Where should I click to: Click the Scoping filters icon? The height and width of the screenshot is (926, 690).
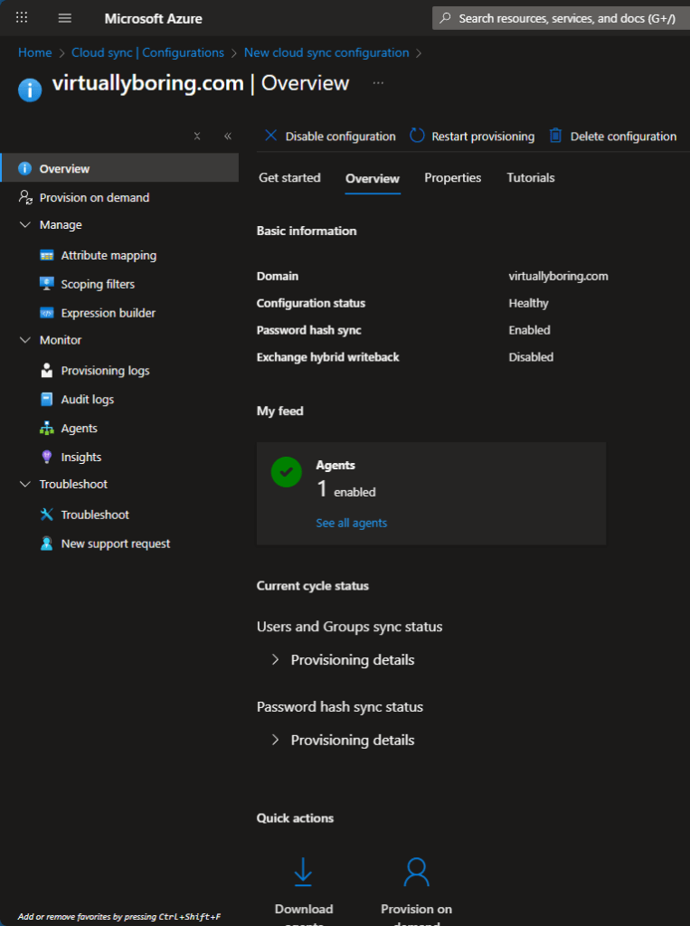47,284
